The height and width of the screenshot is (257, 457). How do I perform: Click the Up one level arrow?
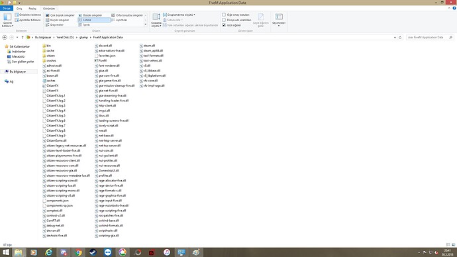pos(23,38)
